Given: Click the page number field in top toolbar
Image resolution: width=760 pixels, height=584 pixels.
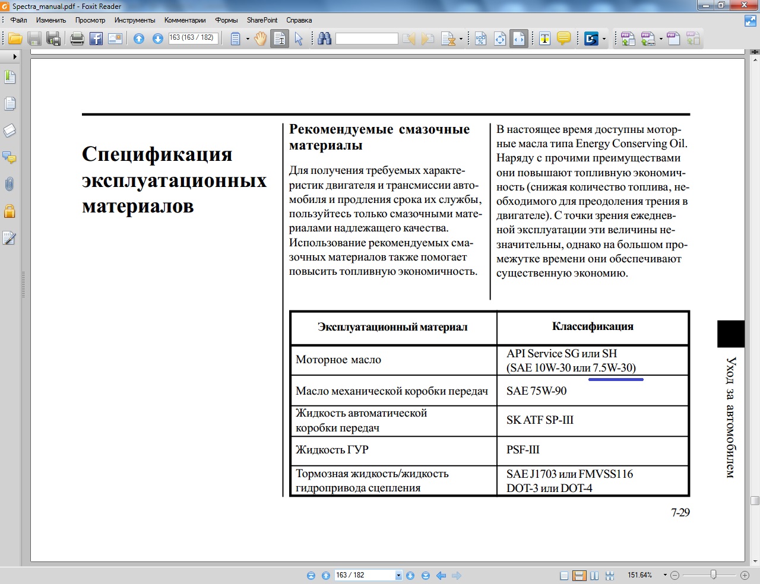Looking at the screenshot, I should point(193,38).
